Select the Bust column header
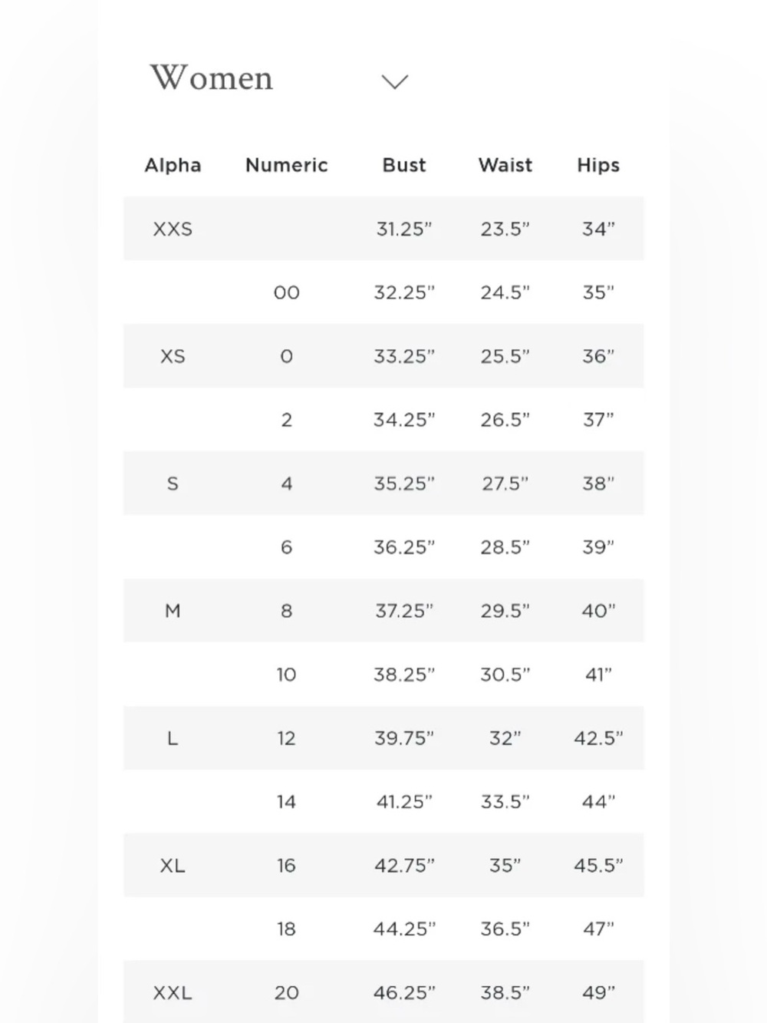Image resolution: width=767 pixels, height=1023 pixels. (x=404, y=165)
